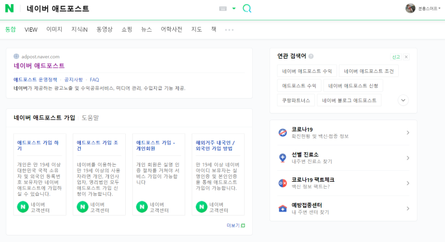Open the 동영상 tab
The image size is (445, 242).
pos(104,29)
